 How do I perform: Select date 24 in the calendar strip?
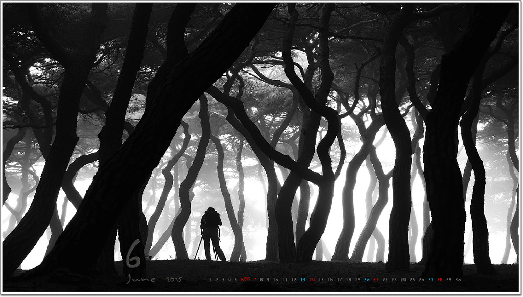click(x=403, y=280)
